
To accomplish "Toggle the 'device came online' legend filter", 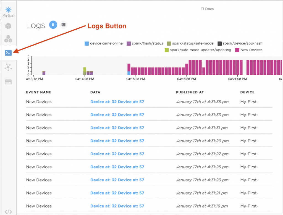I will tap(86, 43).
